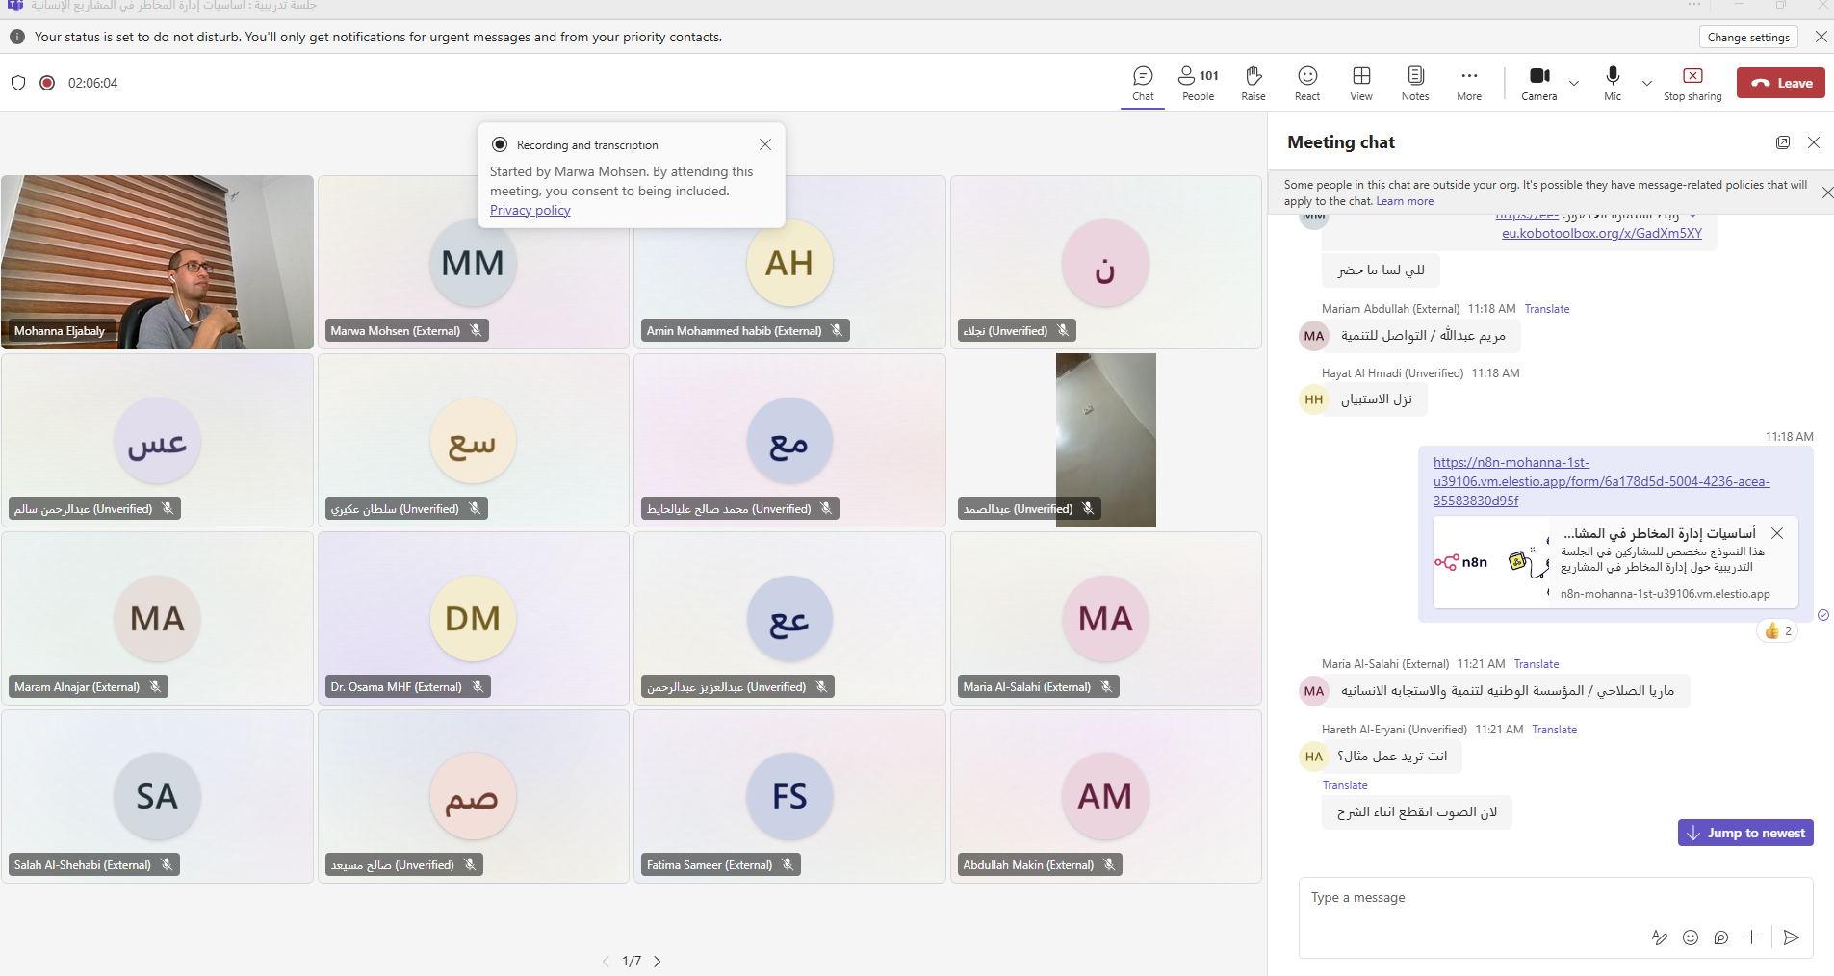The width and height of the screenshot is (1834, 976).
Task: Send the chat message
Action: [x=1791, y=937]
